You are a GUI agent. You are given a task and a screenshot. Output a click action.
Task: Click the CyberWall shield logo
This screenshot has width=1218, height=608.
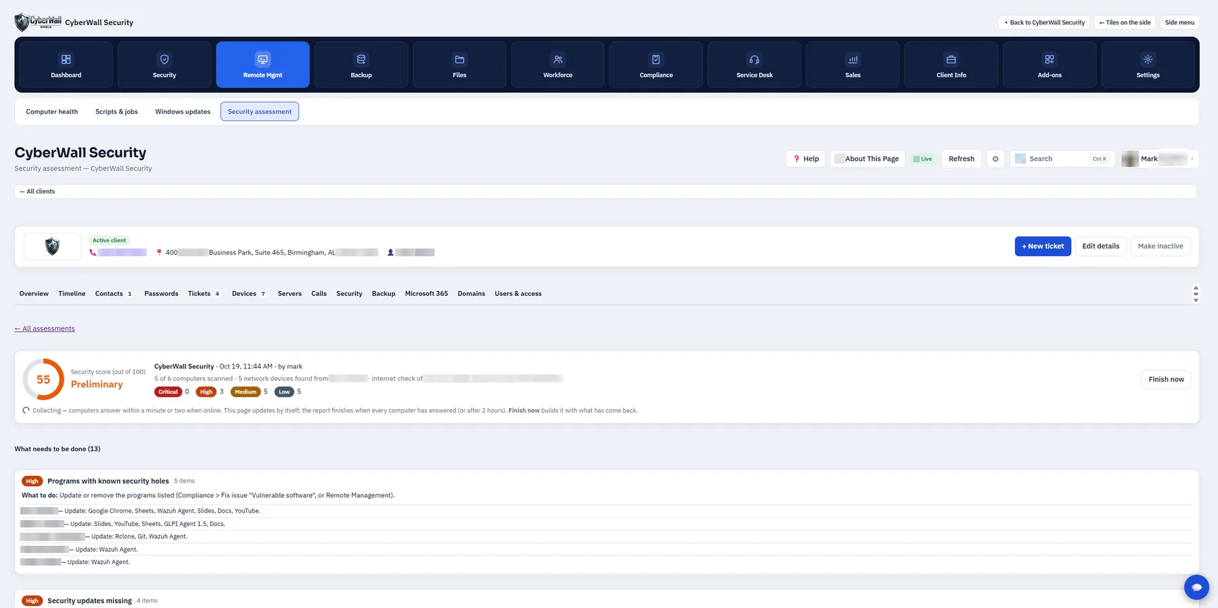pos(38,22)
